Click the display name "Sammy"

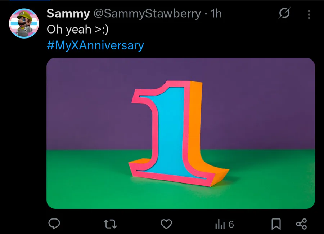68,14
